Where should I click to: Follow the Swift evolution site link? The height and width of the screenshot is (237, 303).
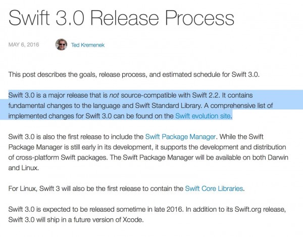click(x=203, y=116)
